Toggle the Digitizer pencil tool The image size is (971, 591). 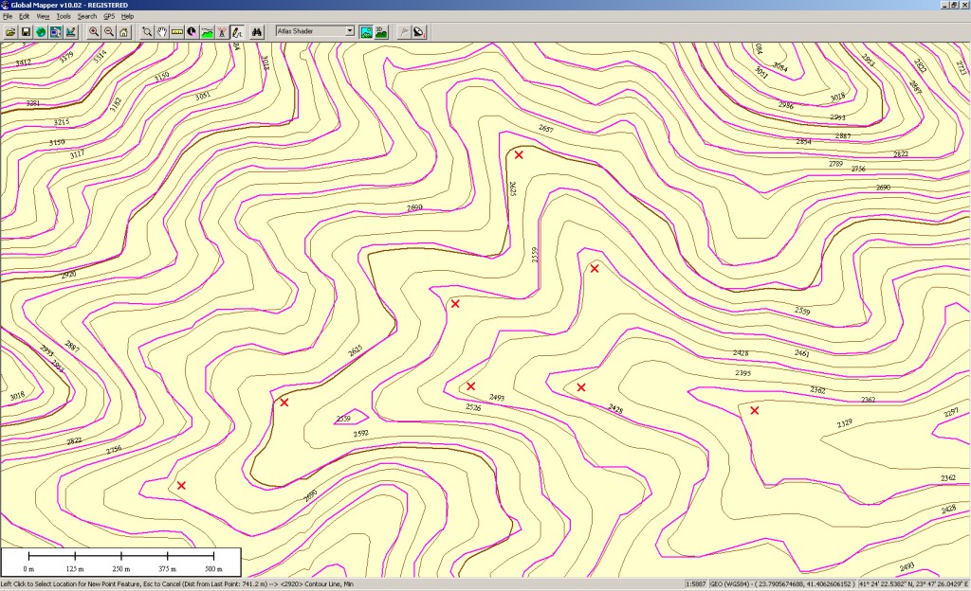point(235,31)
